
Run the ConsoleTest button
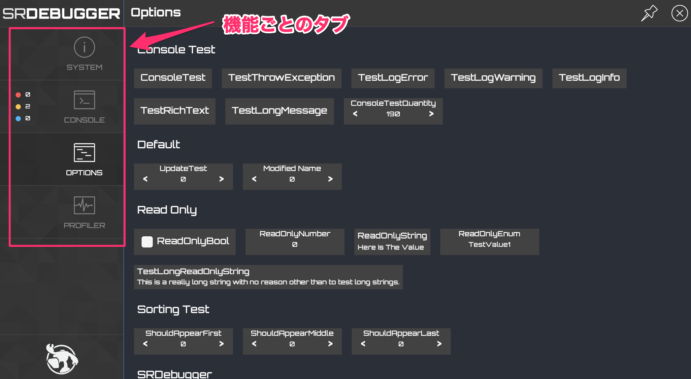tap(173, 78)
